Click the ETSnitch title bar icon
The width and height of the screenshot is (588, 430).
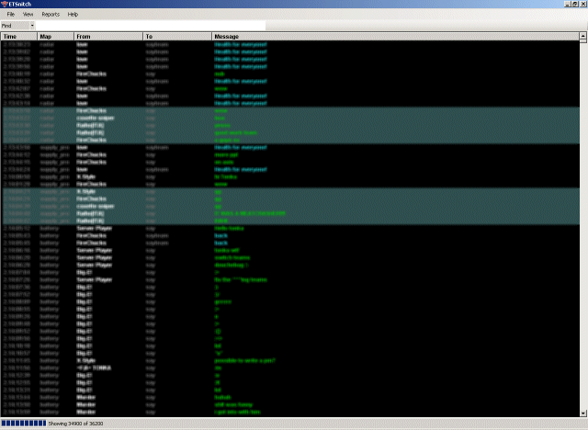point(4,4)
